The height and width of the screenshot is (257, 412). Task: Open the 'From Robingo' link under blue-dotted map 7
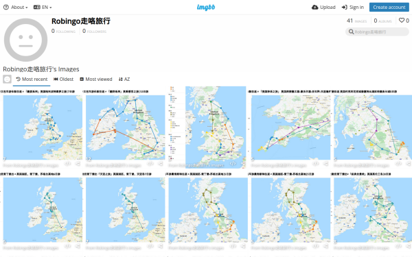coord(31,165)
